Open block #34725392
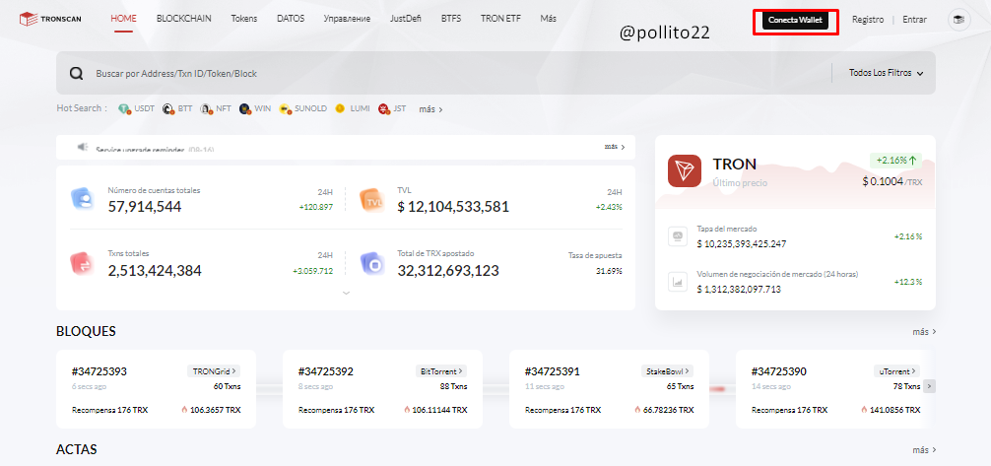The height and width of the screenshot is (466, 991). (x=325, y=371)
